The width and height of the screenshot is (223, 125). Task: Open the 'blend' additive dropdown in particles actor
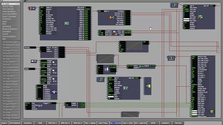click(x=193, y=85)
